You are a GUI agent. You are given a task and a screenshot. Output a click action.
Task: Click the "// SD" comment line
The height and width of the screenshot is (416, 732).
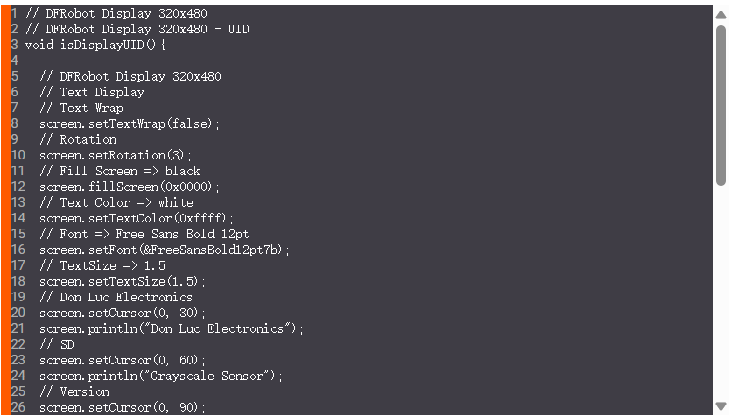(56, 344)
